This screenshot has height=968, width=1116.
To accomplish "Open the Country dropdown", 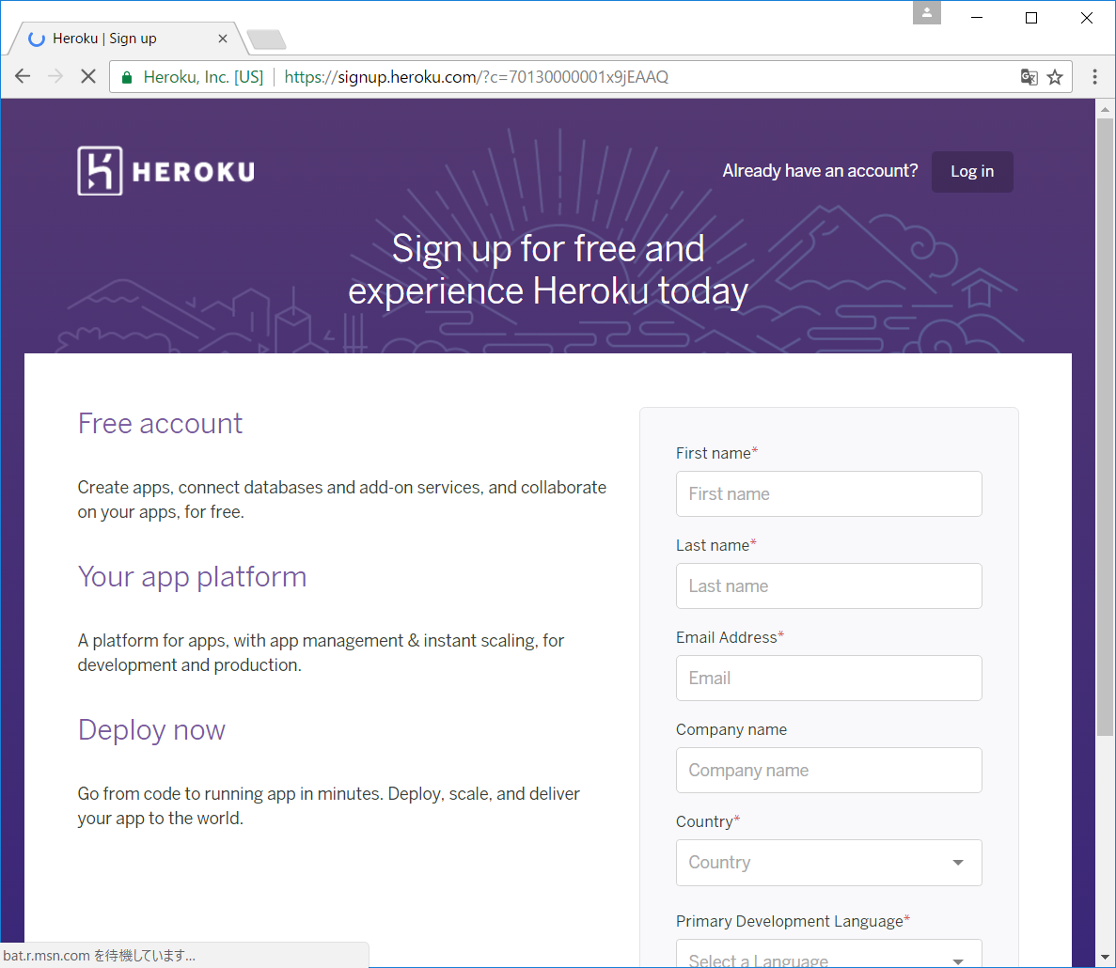I will 828,863.
